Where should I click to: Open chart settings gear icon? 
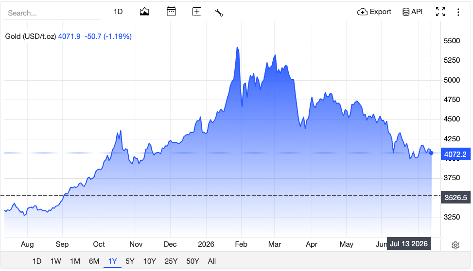[x=455, y=245]
